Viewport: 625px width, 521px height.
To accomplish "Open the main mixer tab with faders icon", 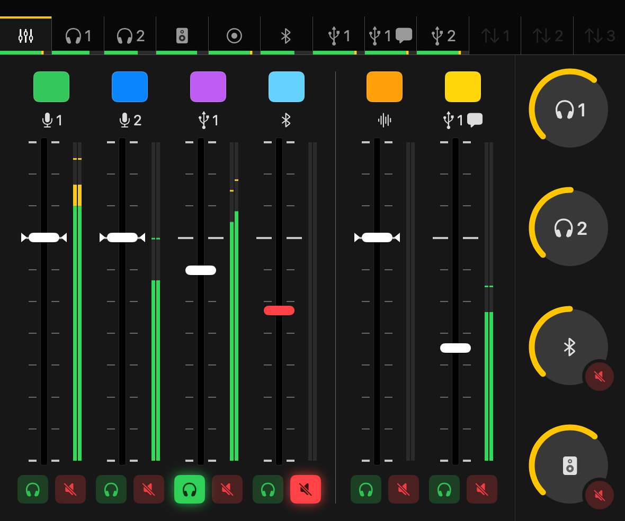I will tap(26, 36).
